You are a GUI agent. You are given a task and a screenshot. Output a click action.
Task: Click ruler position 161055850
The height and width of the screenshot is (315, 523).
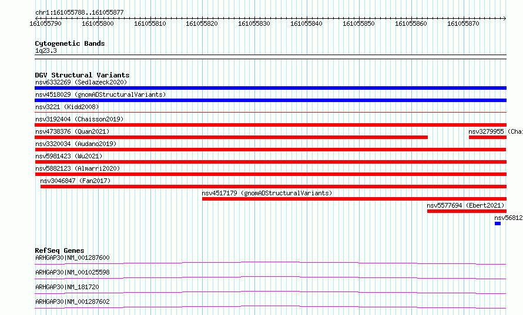359,23
